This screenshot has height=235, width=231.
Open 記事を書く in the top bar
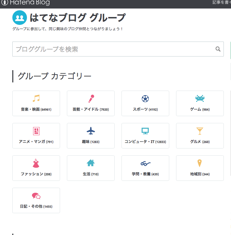(221, 2)
